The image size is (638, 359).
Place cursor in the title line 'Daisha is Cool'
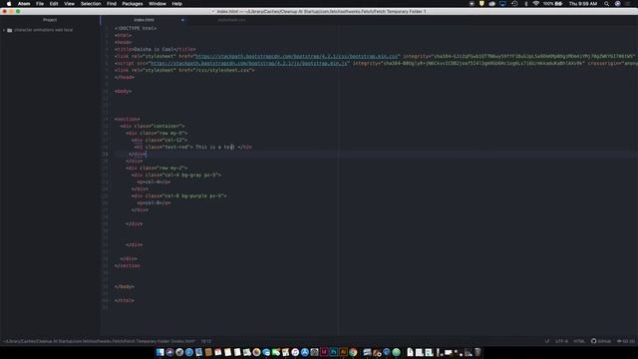coord(155,49)
